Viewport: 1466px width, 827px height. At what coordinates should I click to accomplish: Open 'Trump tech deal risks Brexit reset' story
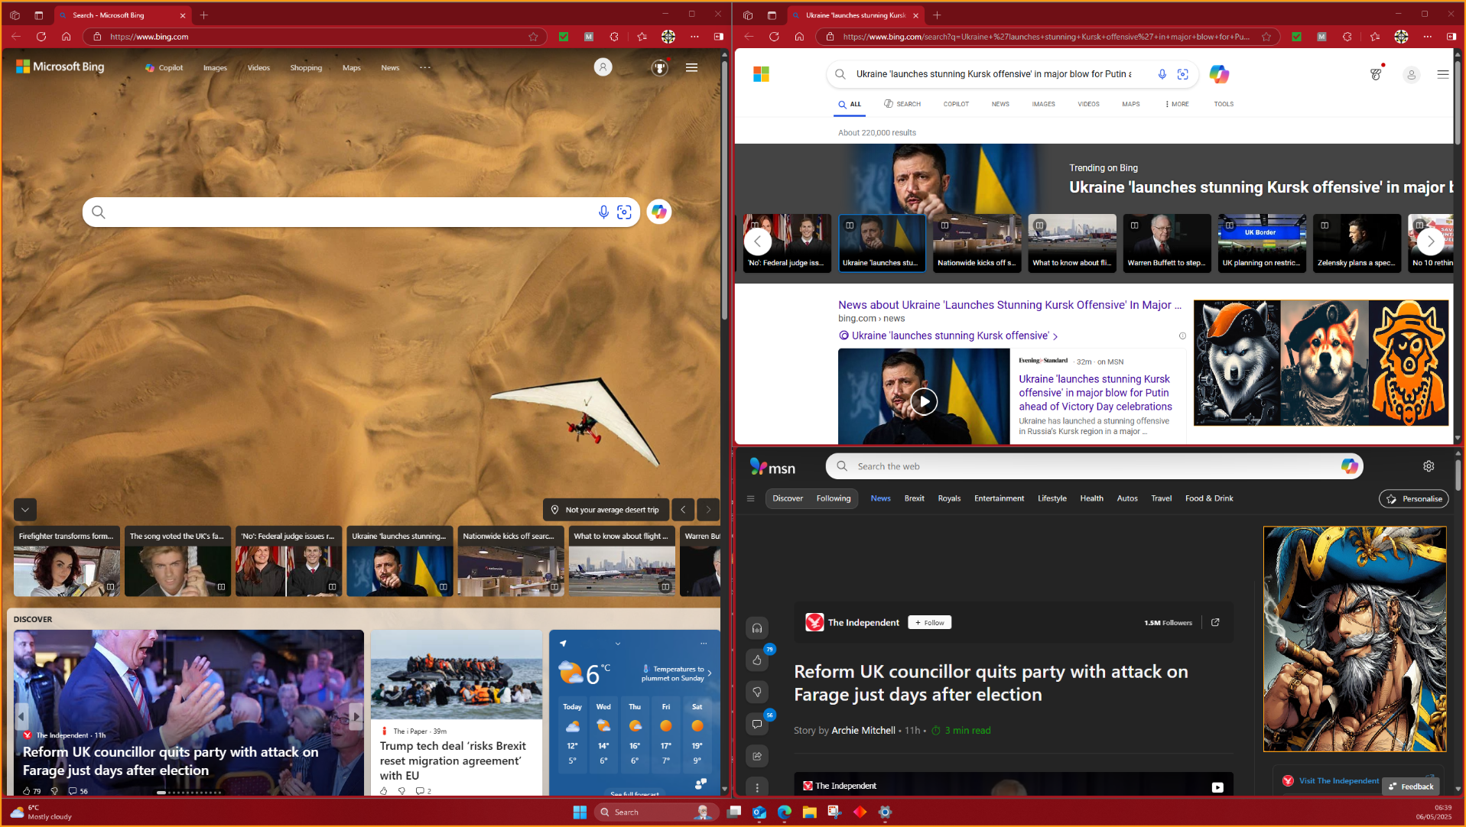tap(456, 761)
